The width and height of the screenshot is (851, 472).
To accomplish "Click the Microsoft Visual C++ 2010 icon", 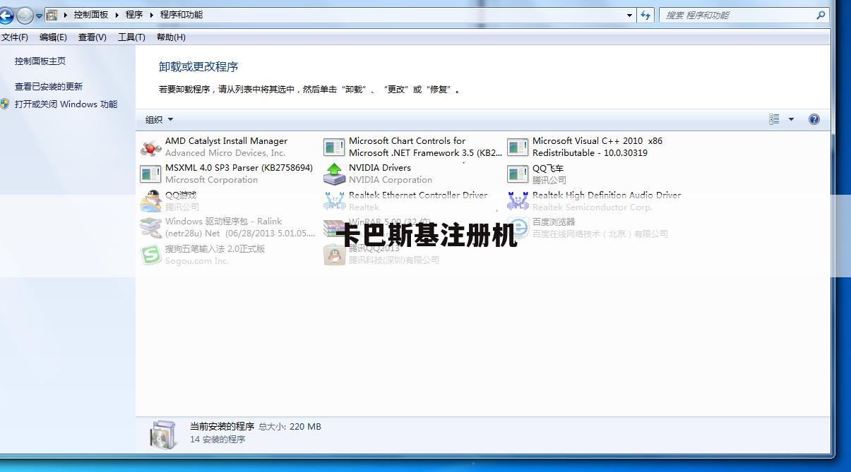I will pos(518,147).
